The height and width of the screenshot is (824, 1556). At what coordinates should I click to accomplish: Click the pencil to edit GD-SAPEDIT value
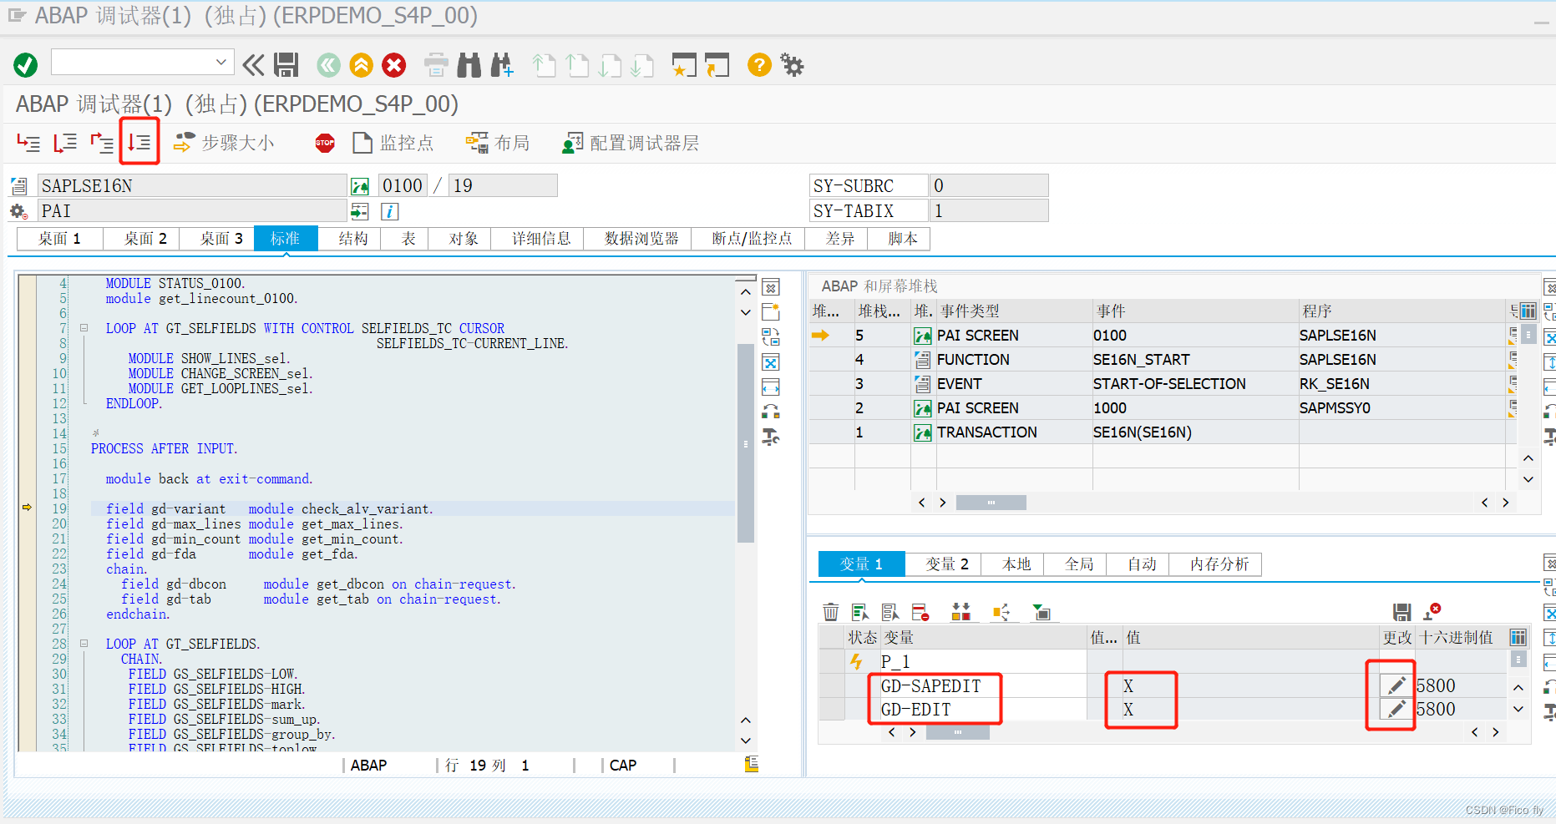pos(1395,685)
